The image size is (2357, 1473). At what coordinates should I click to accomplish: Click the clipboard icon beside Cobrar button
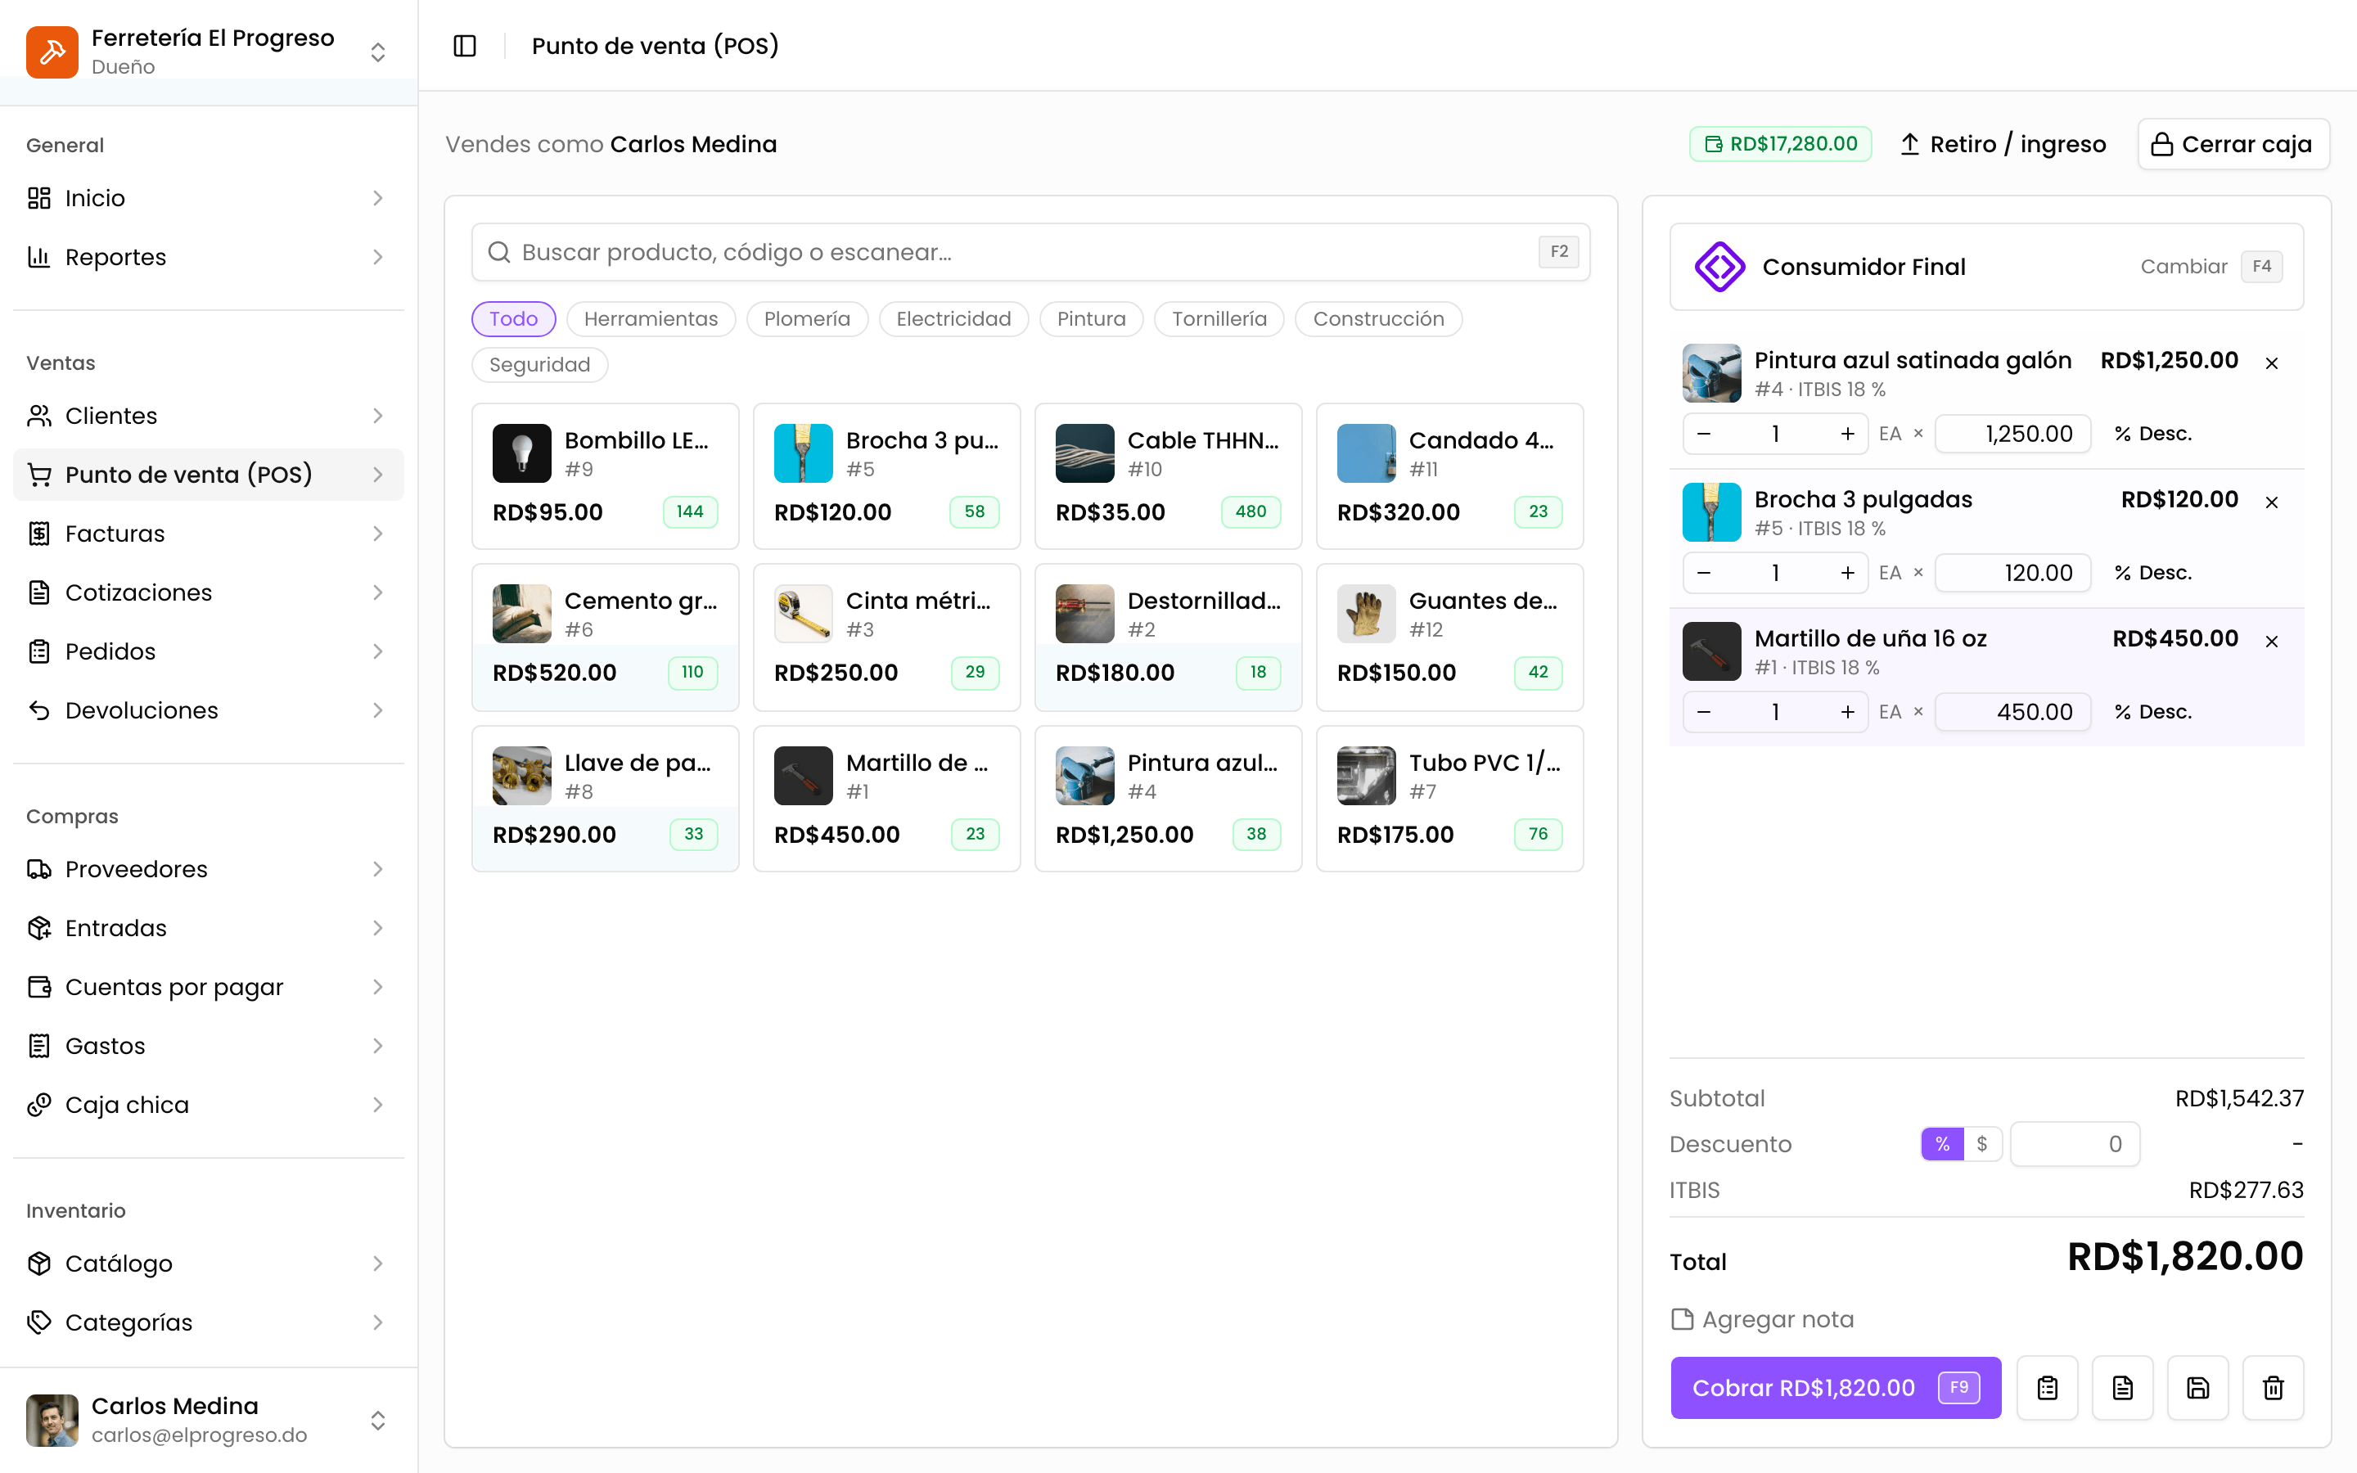pos(2048,1387)
